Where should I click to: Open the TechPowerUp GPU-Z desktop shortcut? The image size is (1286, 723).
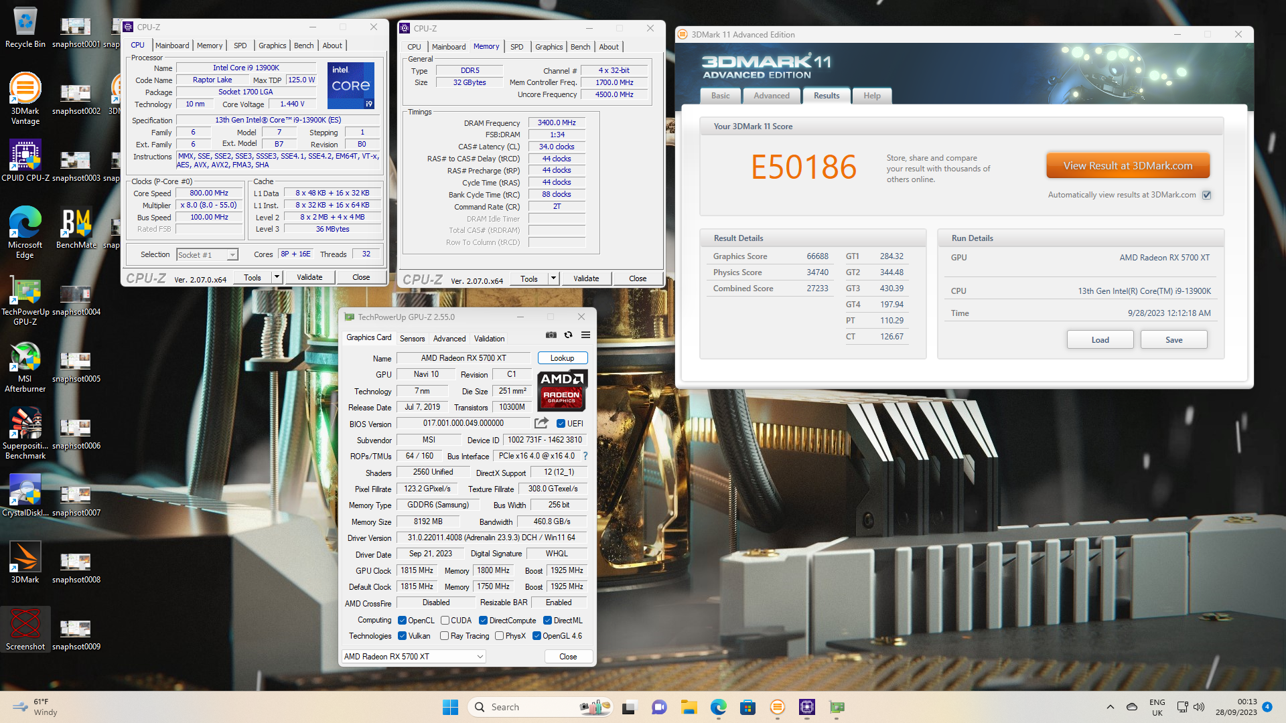coord(25,299)
